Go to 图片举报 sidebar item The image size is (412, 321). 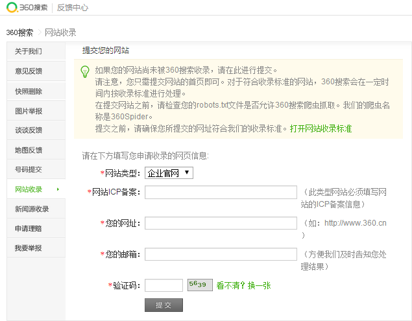click(x=36, y=111)
